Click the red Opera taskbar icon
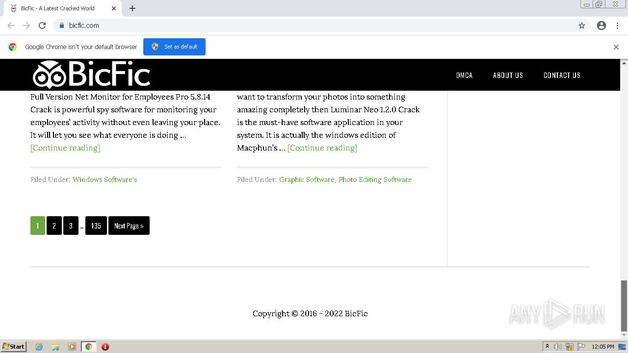The image size is (628, 353). click(105, 347)
